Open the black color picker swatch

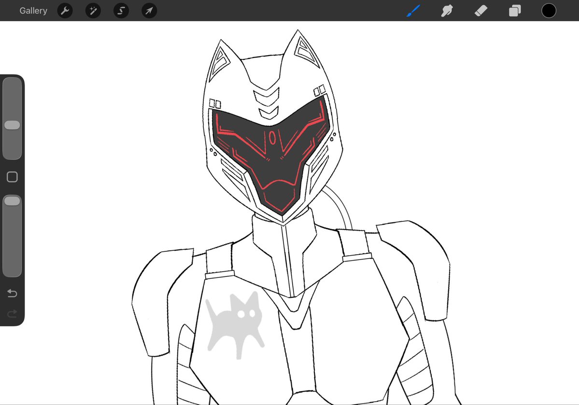point(549,11)
